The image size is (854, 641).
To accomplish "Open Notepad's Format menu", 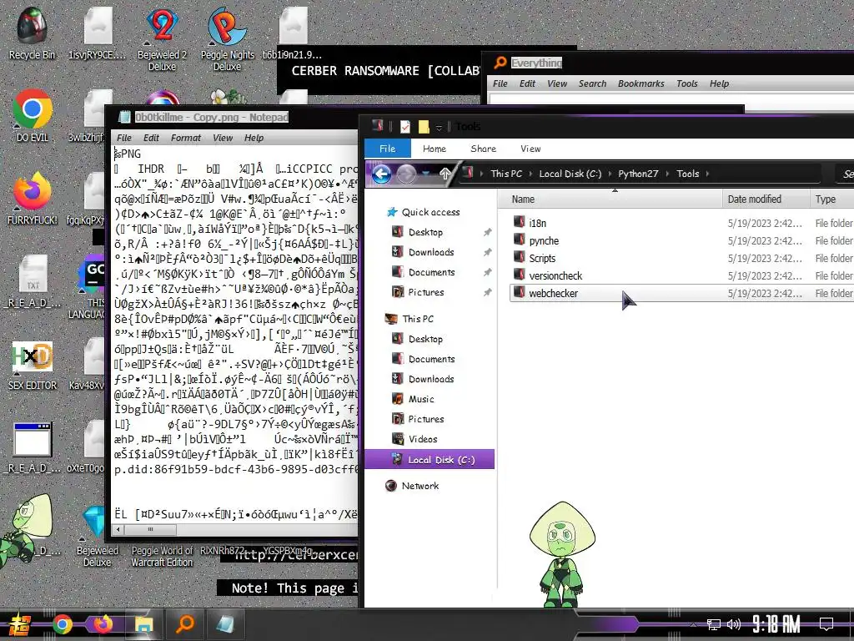I will 186,138.
